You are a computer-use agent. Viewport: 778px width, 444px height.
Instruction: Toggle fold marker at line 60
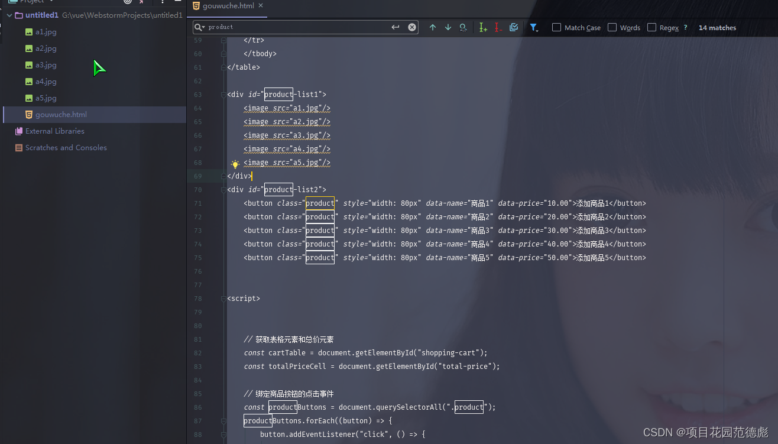tap(223, 54)
